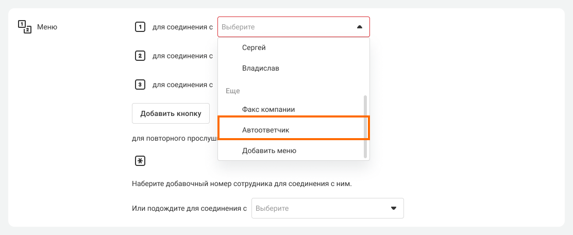Viewport: 573px width, 235px height.
Task: Click 'для соединения с' label beside key 2
Action: coord(182,56)
